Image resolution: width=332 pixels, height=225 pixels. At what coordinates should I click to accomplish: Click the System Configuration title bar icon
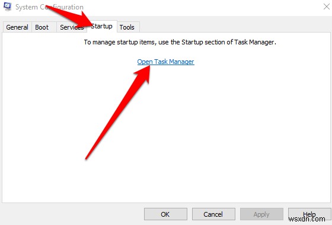[7, 7]
